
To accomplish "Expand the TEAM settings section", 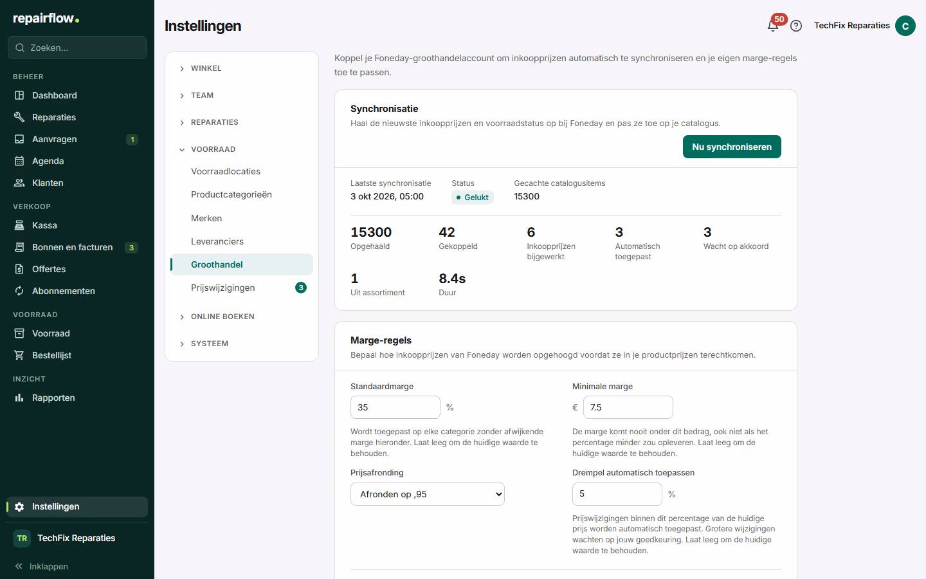I will (242, 95).
